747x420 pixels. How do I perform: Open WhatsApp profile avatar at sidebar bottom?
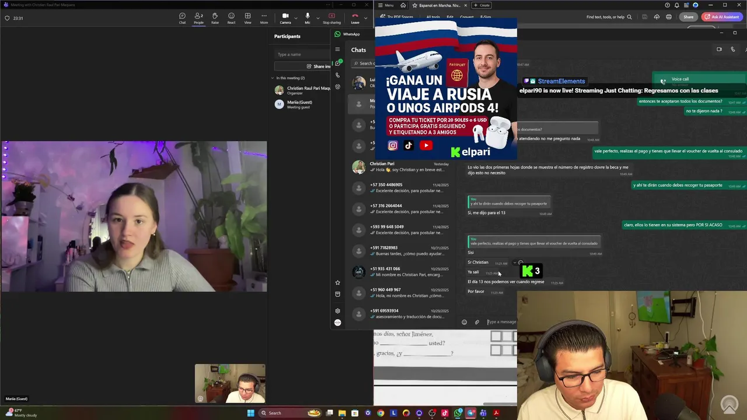point(337,323)
